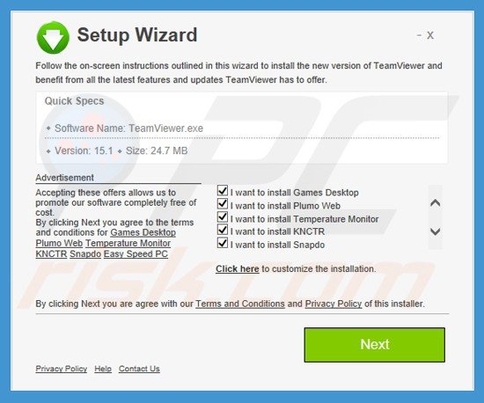Click the offers list up chevron

(x=436, y=203)
